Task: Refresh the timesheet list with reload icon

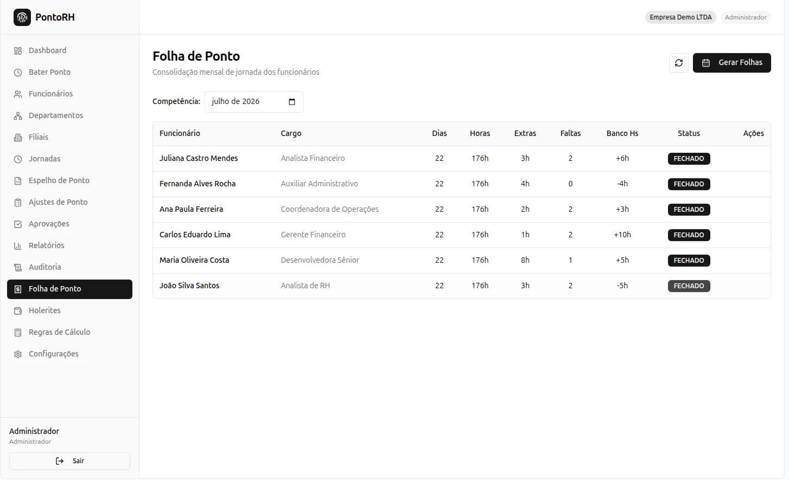Action: click(x=679, y=63)
